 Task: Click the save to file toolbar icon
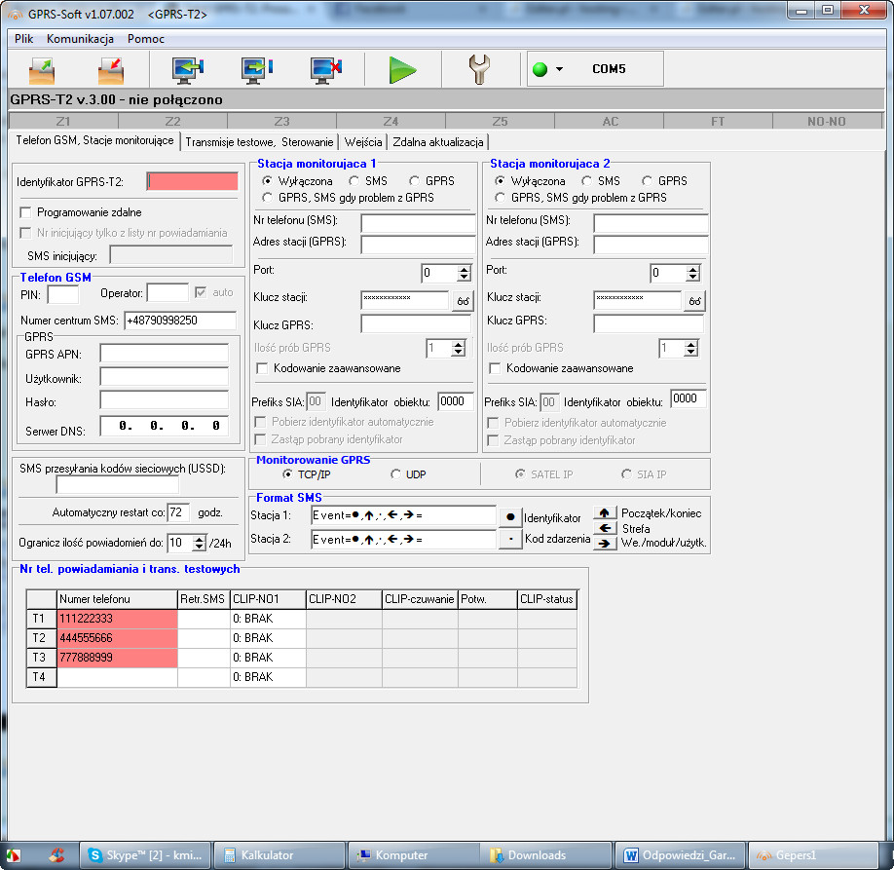coord(111,70)
